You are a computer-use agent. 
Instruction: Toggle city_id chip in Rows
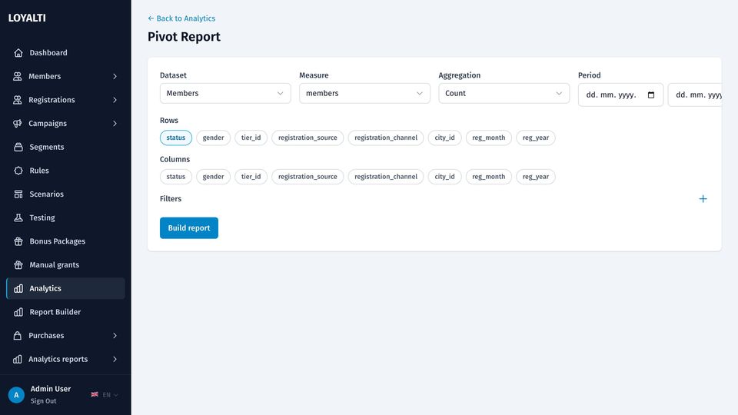point(444,138)
